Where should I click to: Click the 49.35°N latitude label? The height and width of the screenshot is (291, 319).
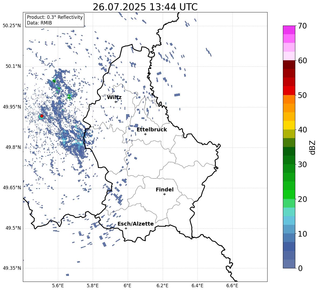(12, 268)
